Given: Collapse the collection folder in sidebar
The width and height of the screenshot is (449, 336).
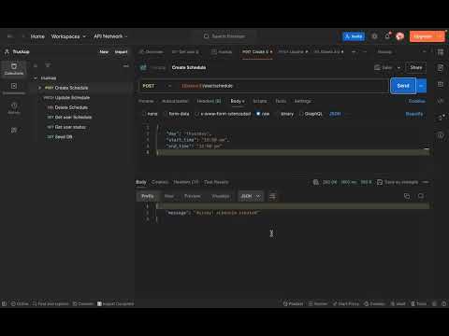Looking at the screenshot, I should click(36, 77).
